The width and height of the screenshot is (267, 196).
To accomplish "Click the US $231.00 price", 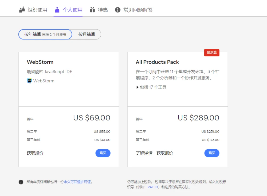I will pos(210,131).
